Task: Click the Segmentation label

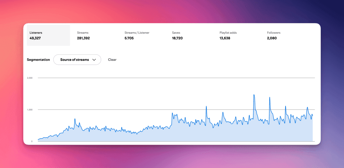Action: [x=38, y=60]
